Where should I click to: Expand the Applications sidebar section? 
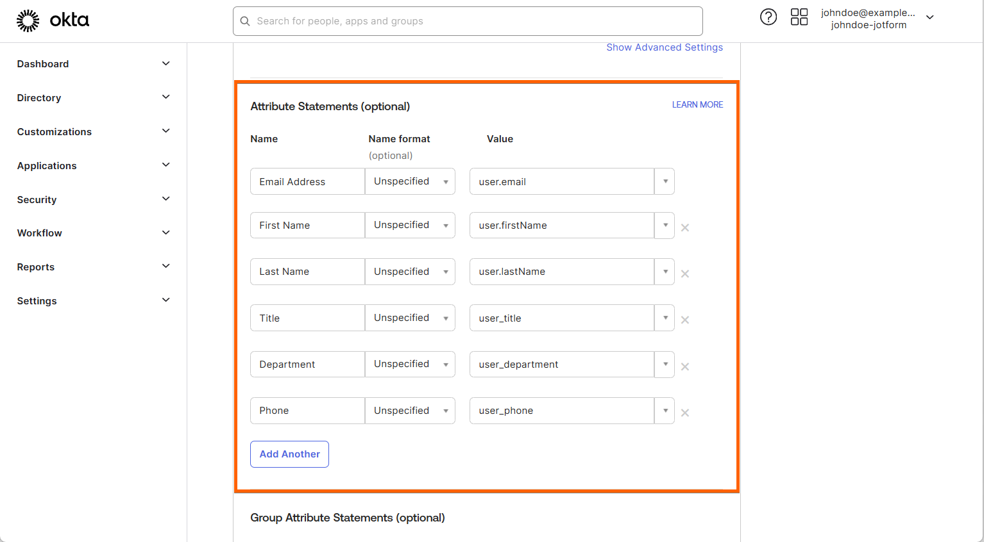pyautogui.click(x=165, y=165)
